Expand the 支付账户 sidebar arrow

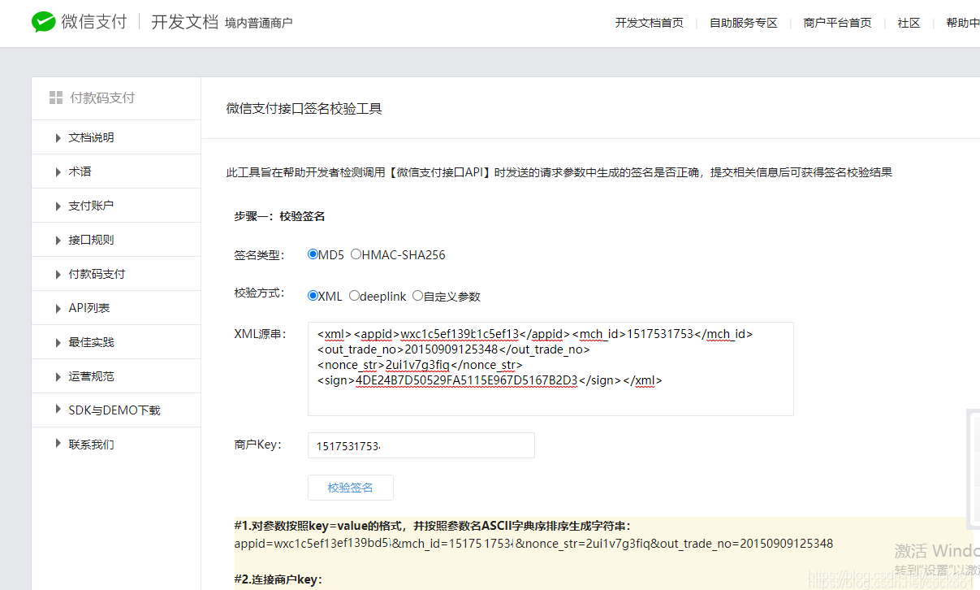tap(58, 206)
